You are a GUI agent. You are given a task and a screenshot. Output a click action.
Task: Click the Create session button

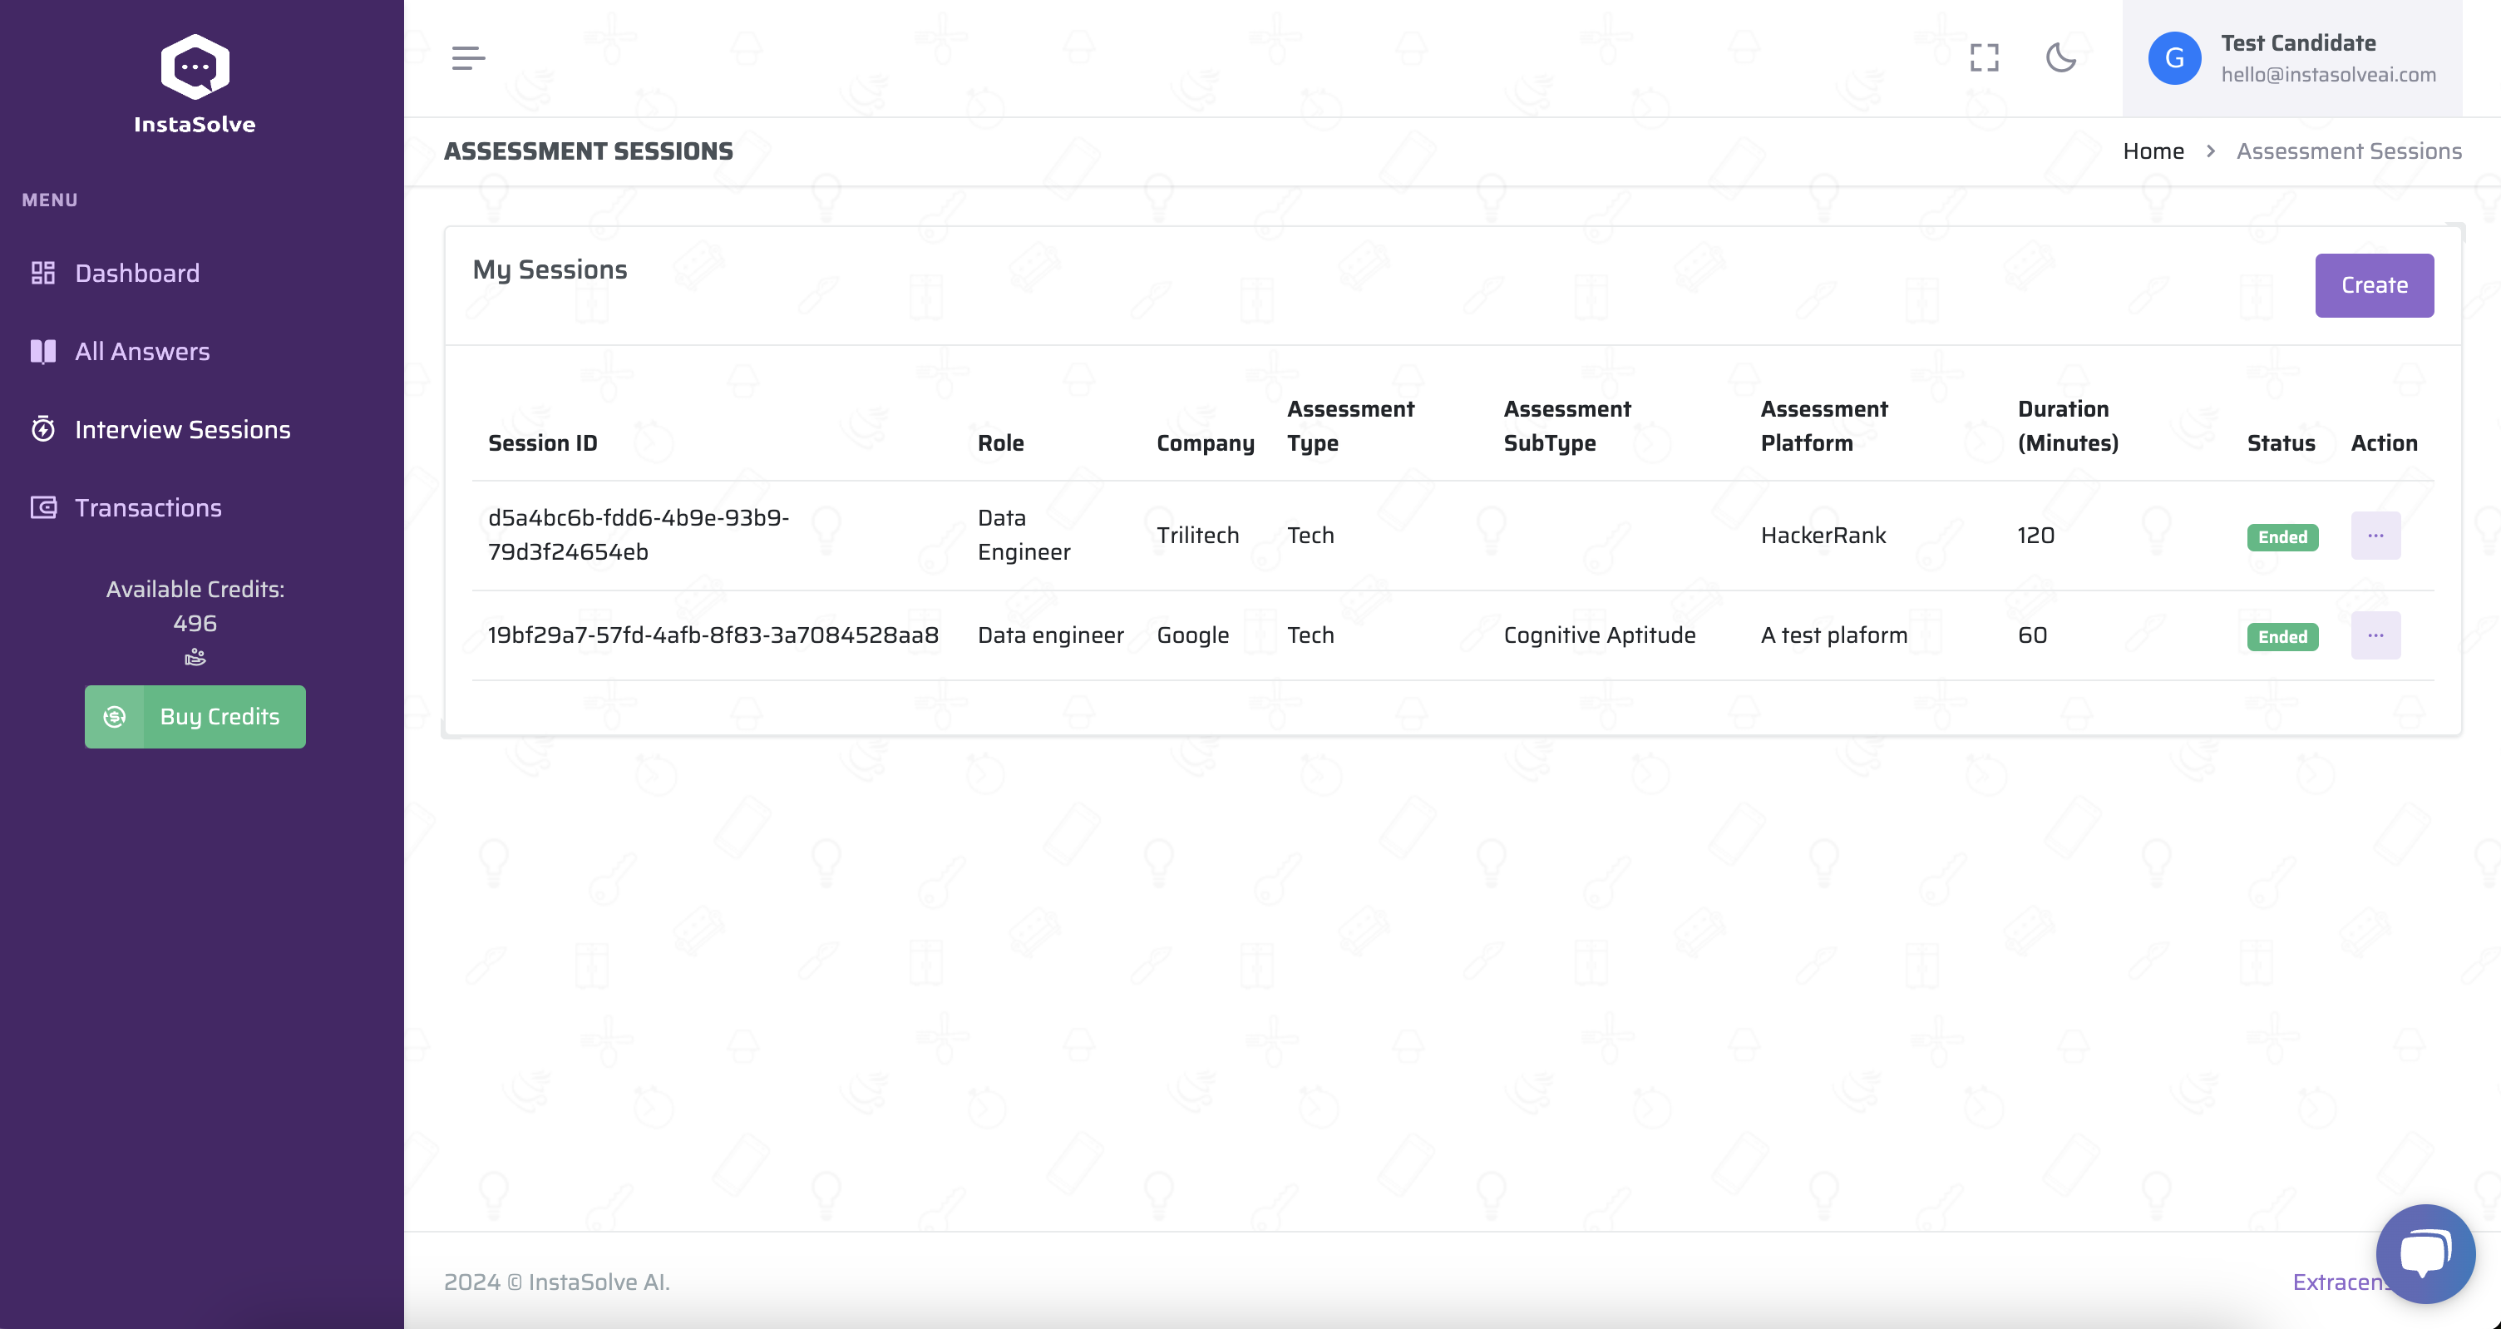coord(2373,285)
